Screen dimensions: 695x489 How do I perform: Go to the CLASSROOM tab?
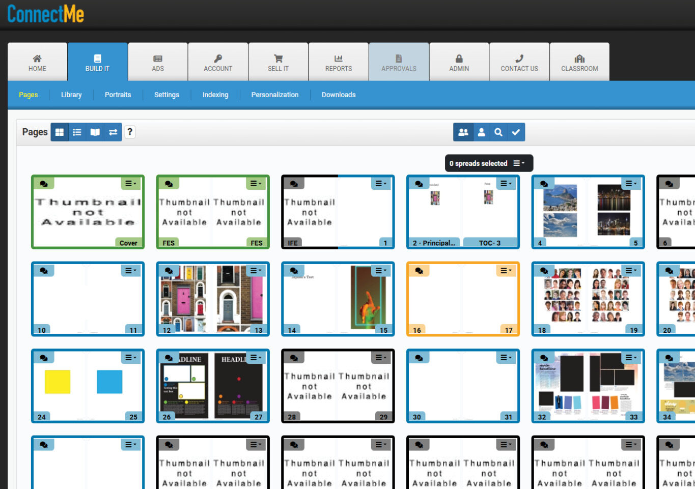(x=579, y=63)
